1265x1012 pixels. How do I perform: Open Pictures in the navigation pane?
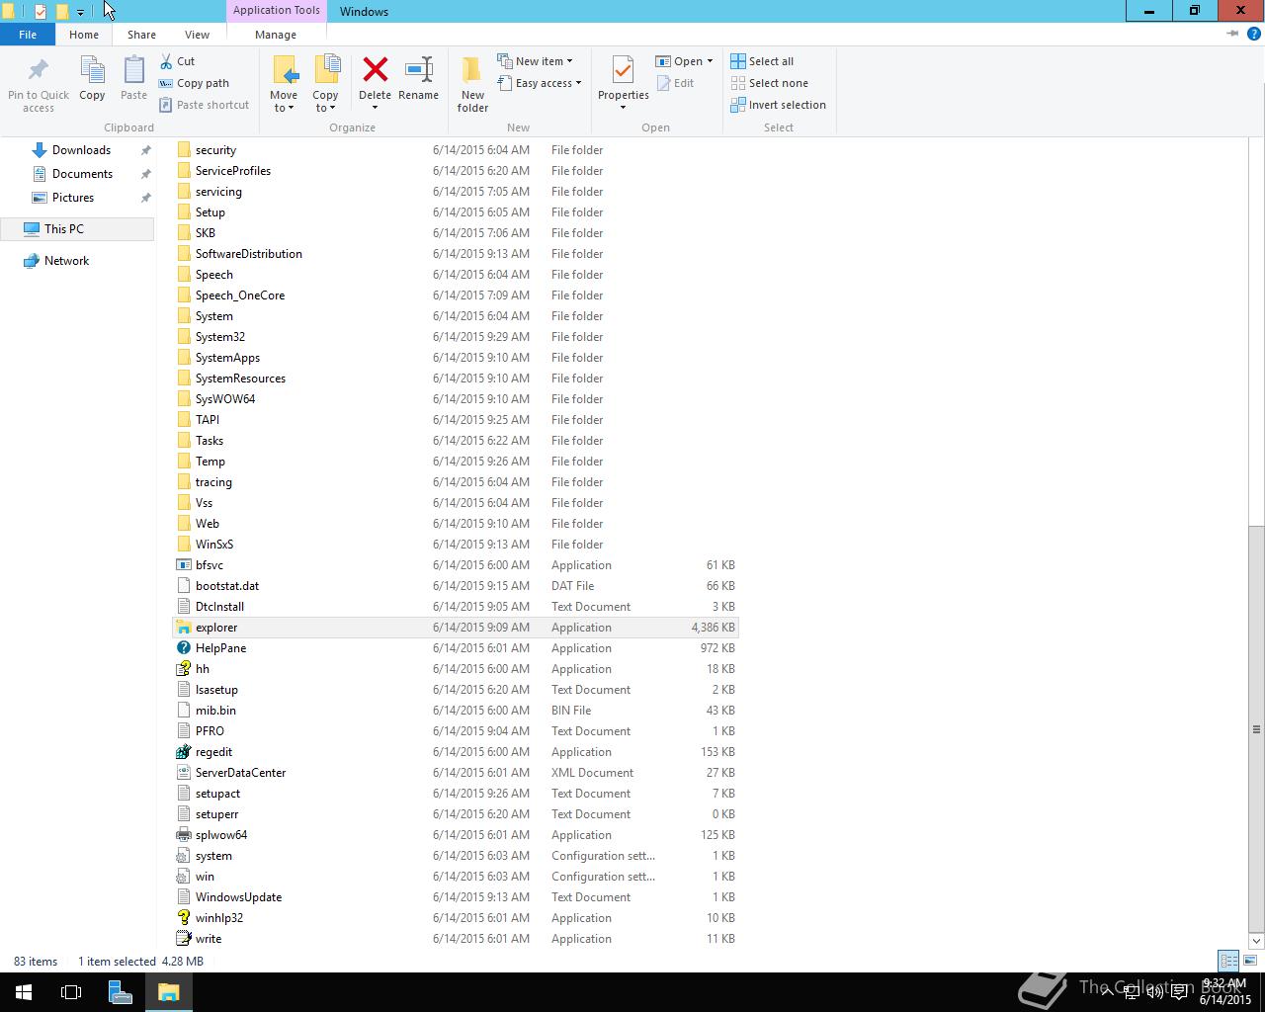tap(73, 198)
